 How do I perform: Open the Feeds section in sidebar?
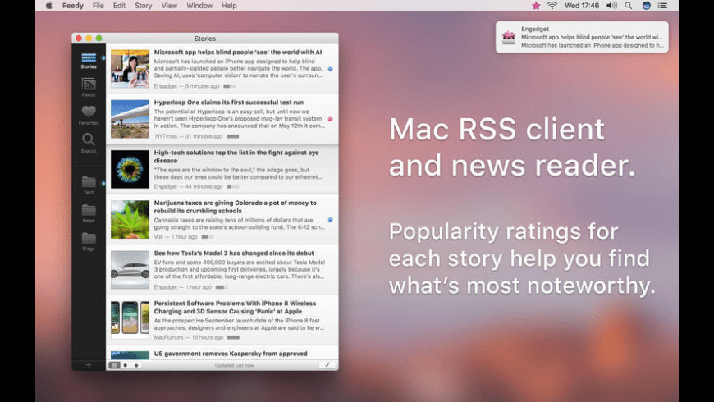coord(89,88)
